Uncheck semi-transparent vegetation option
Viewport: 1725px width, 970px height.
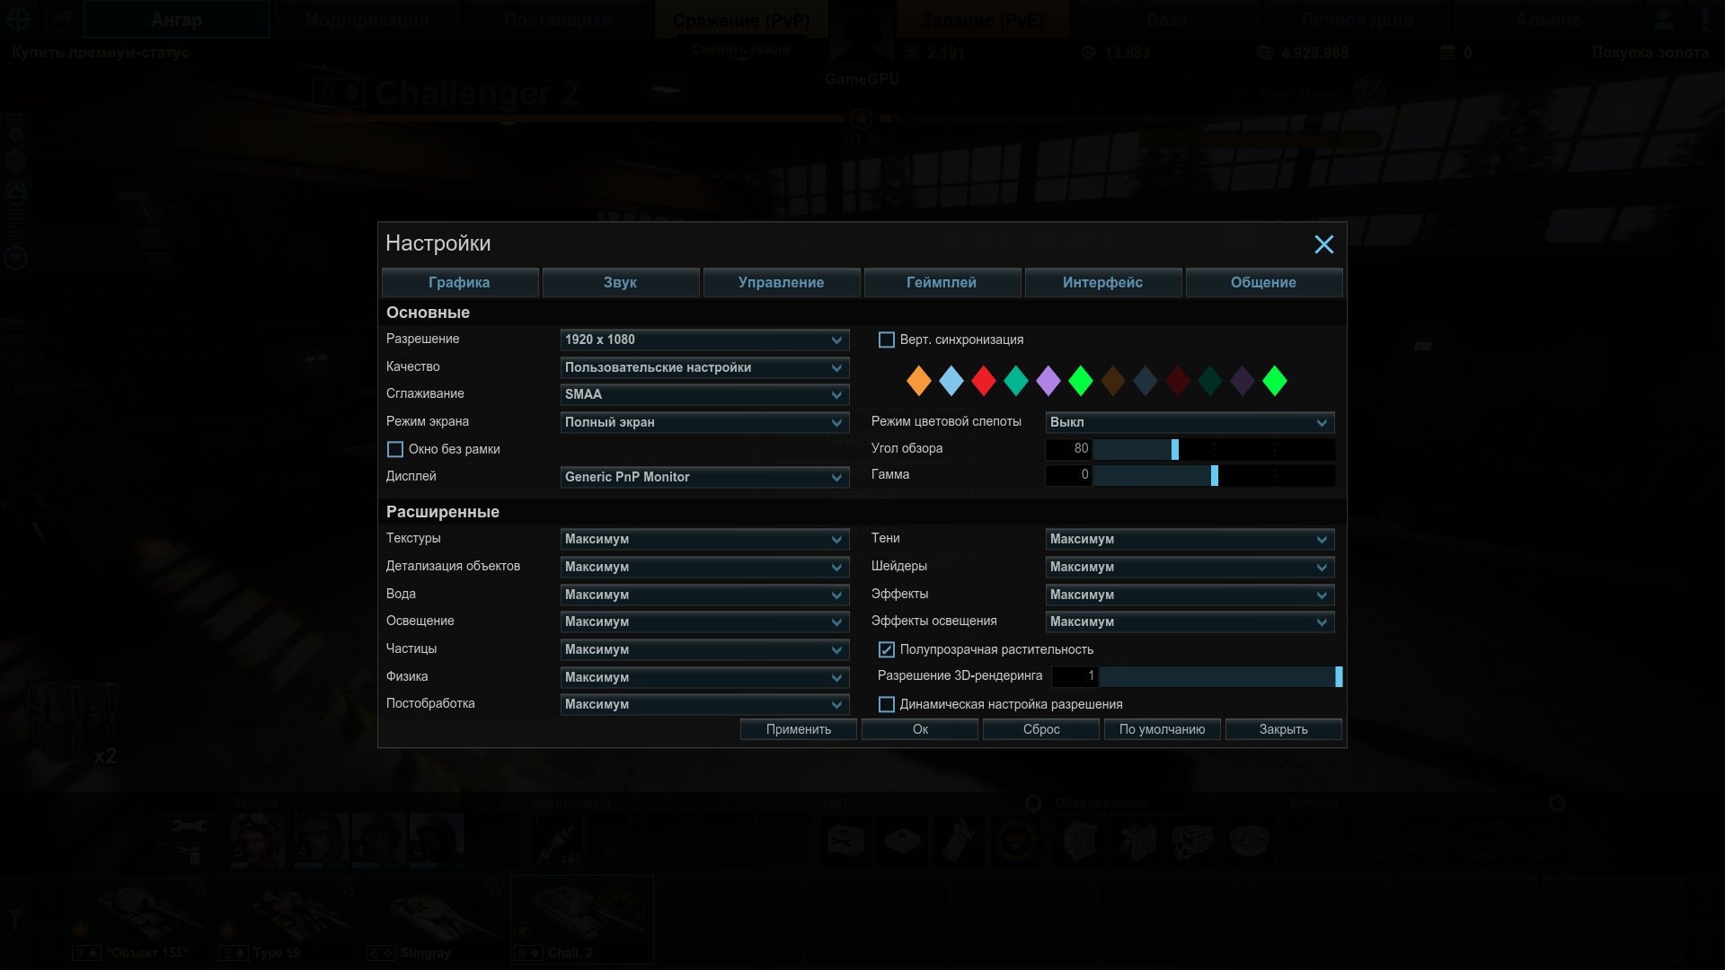pos(886,649)
